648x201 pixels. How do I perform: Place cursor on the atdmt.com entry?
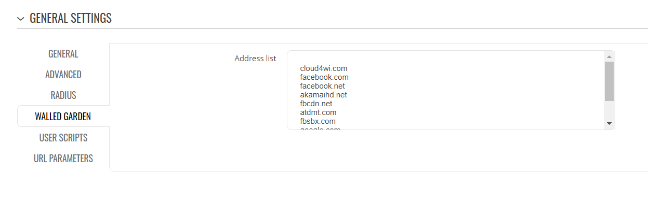(x=318, y=112)
